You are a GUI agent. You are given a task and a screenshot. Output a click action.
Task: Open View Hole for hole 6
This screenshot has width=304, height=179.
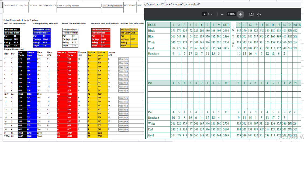[x=123, y=79]
